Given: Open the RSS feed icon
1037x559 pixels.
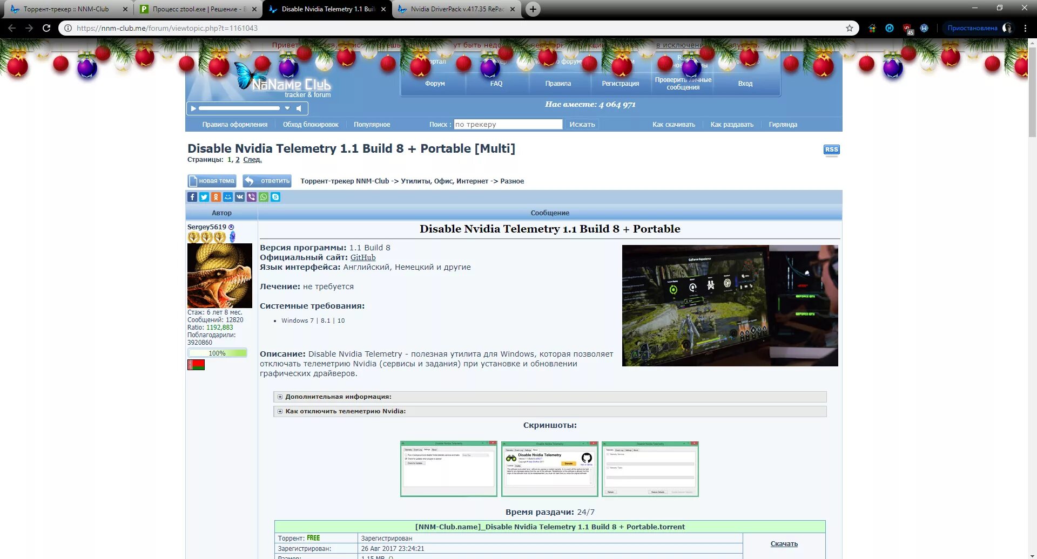Looking at the screenshot, I should (831, 149).
